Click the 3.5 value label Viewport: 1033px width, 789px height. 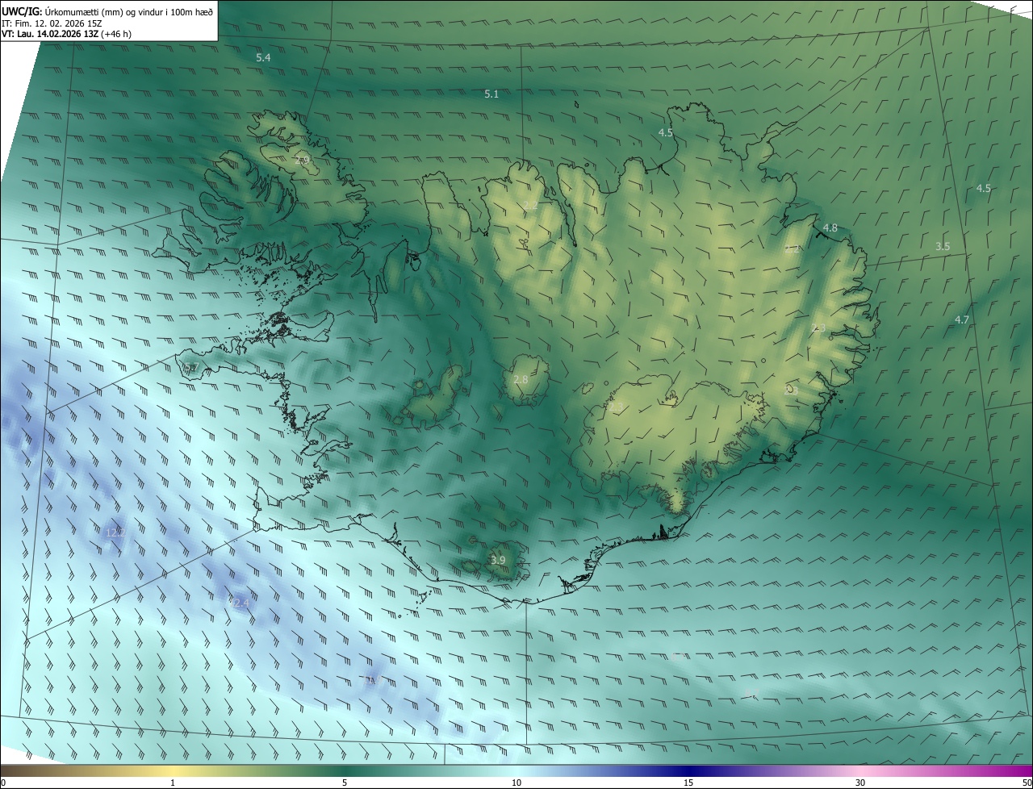943,246
